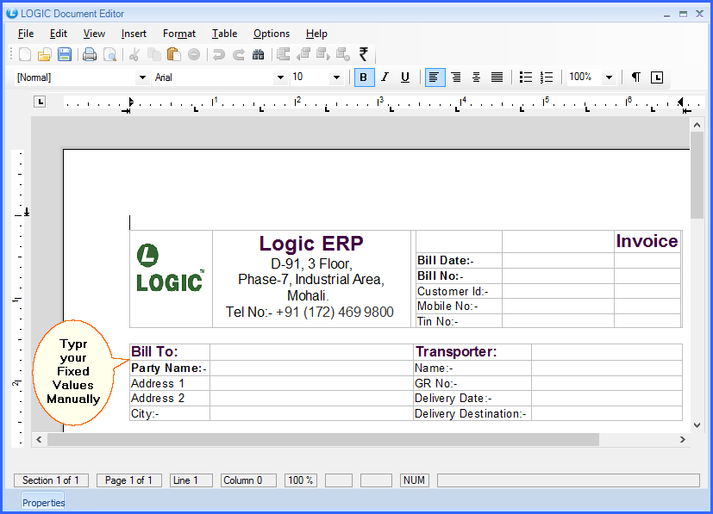This screenshot has height=514, width=713.
Task: Paste from clipboard with the clipboard icon
Action: (x=173, y=54)
